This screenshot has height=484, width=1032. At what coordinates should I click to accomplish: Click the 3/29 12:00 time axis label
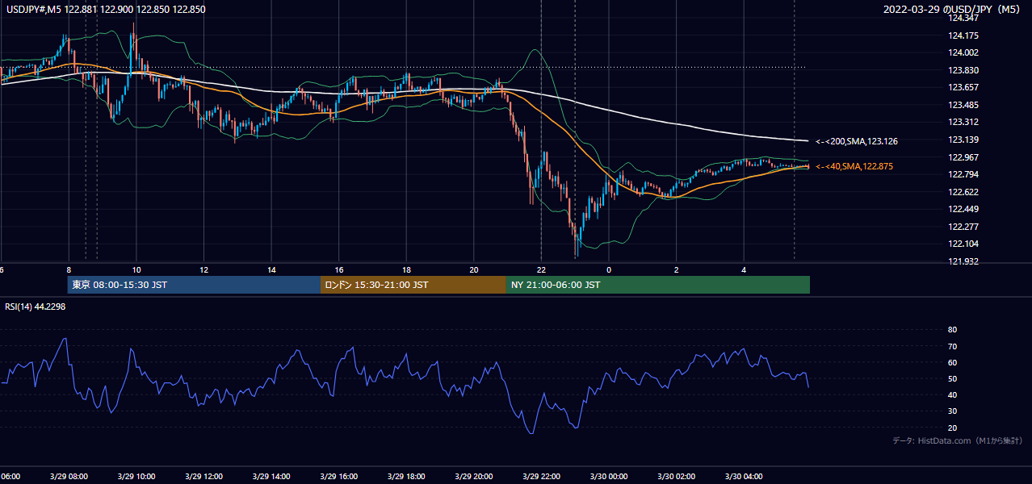point(203,476)
